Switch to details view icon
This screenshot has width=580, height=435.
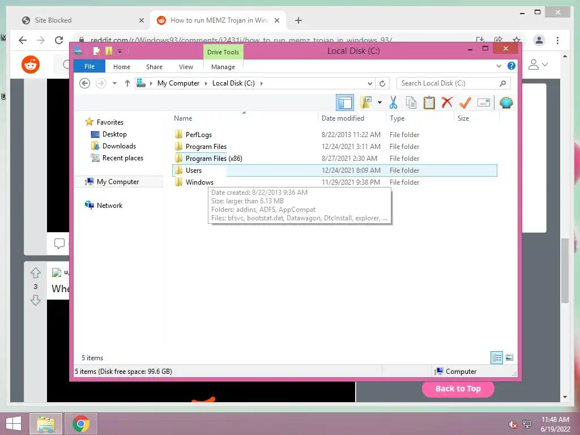[497, 357]
